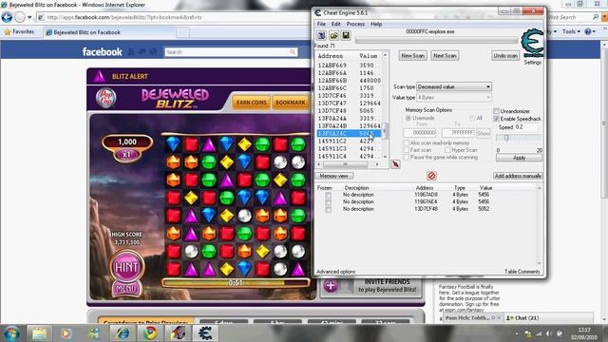The height and width of the screenshot is (342, 608).
Task: Open the IE Tools dropdown menu
Action: (x=572, y=31)
